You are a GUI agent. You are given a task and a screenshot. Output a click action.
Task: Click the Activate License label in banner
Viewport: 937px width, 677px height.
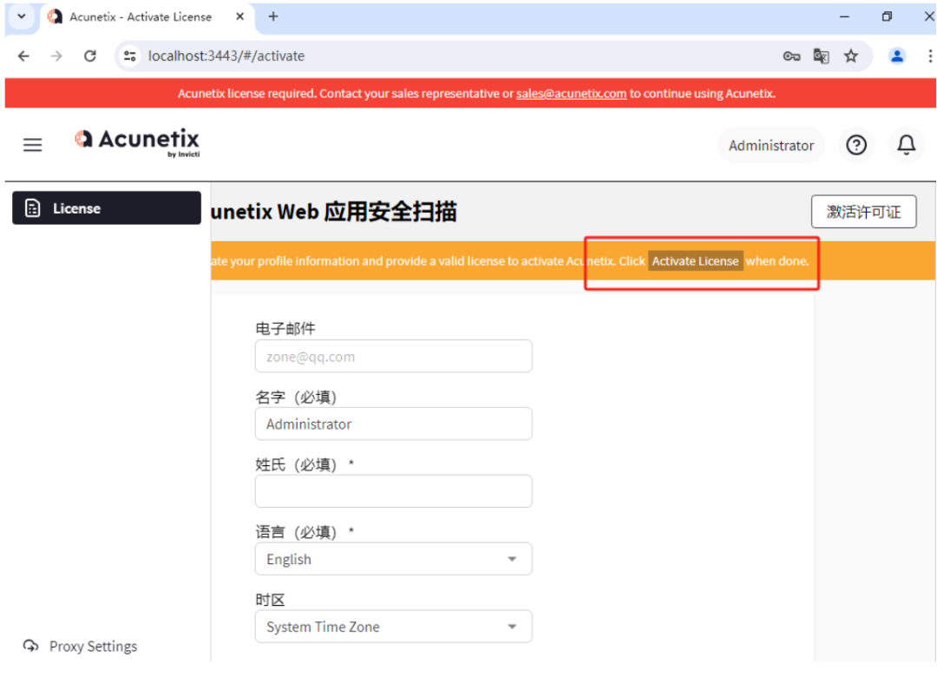coord(696,261)
